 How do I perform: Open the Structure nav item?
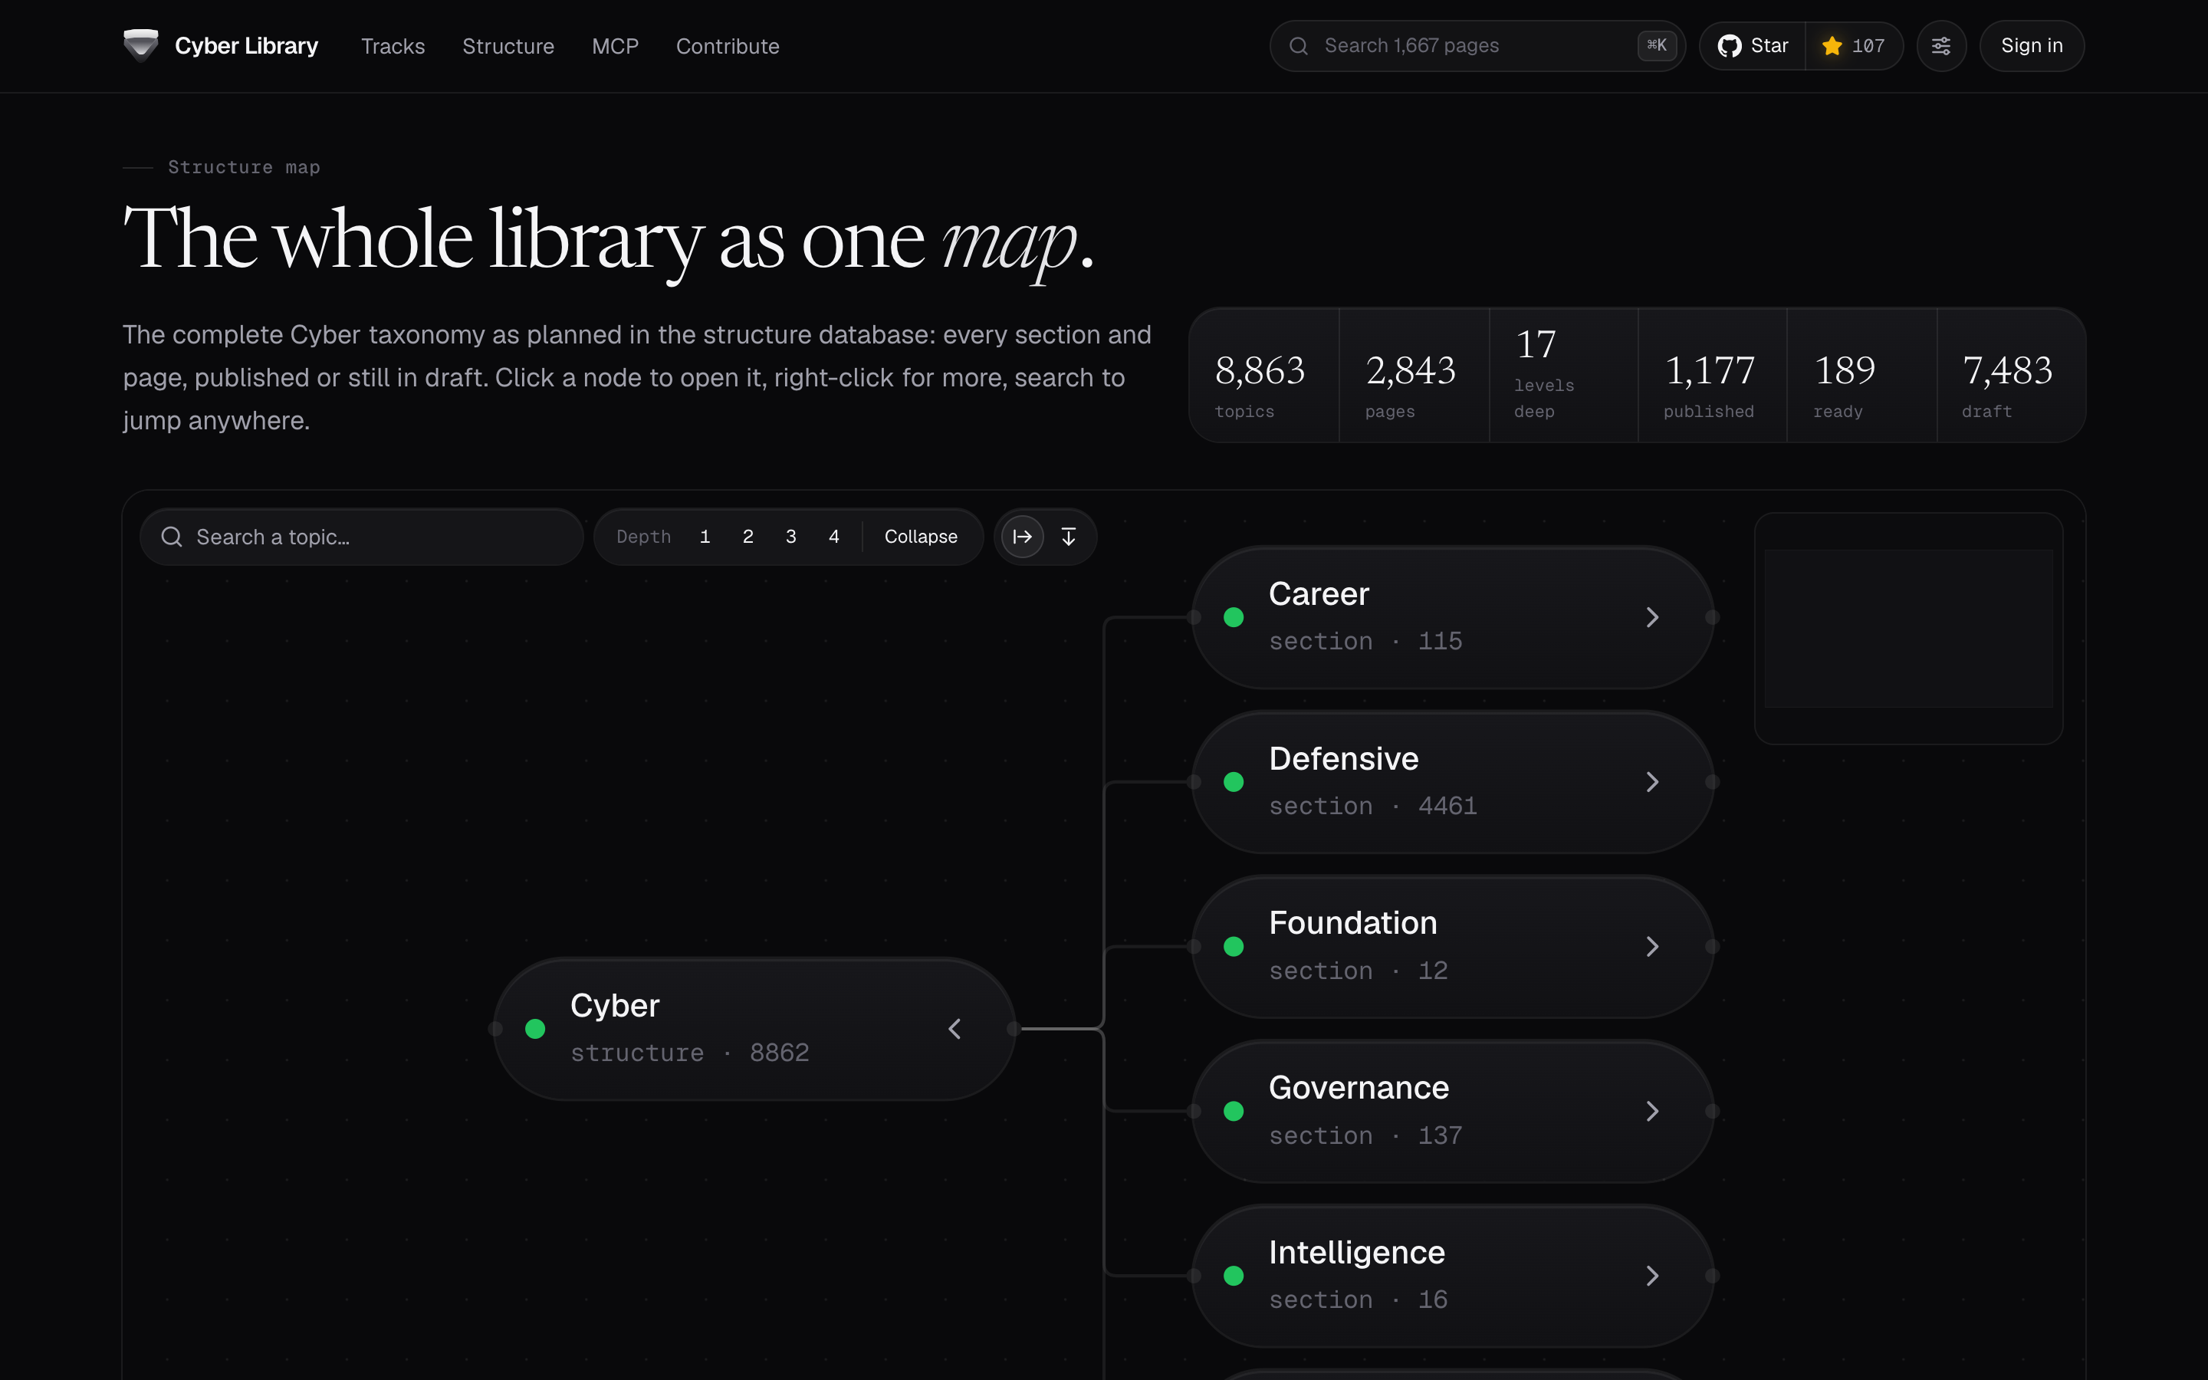click(x=508, y=47)
